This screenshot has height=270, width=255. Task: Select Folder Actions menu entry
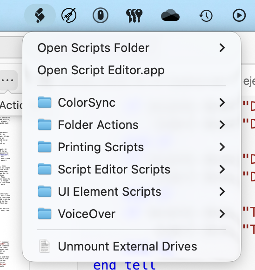(x=132, y=125)
